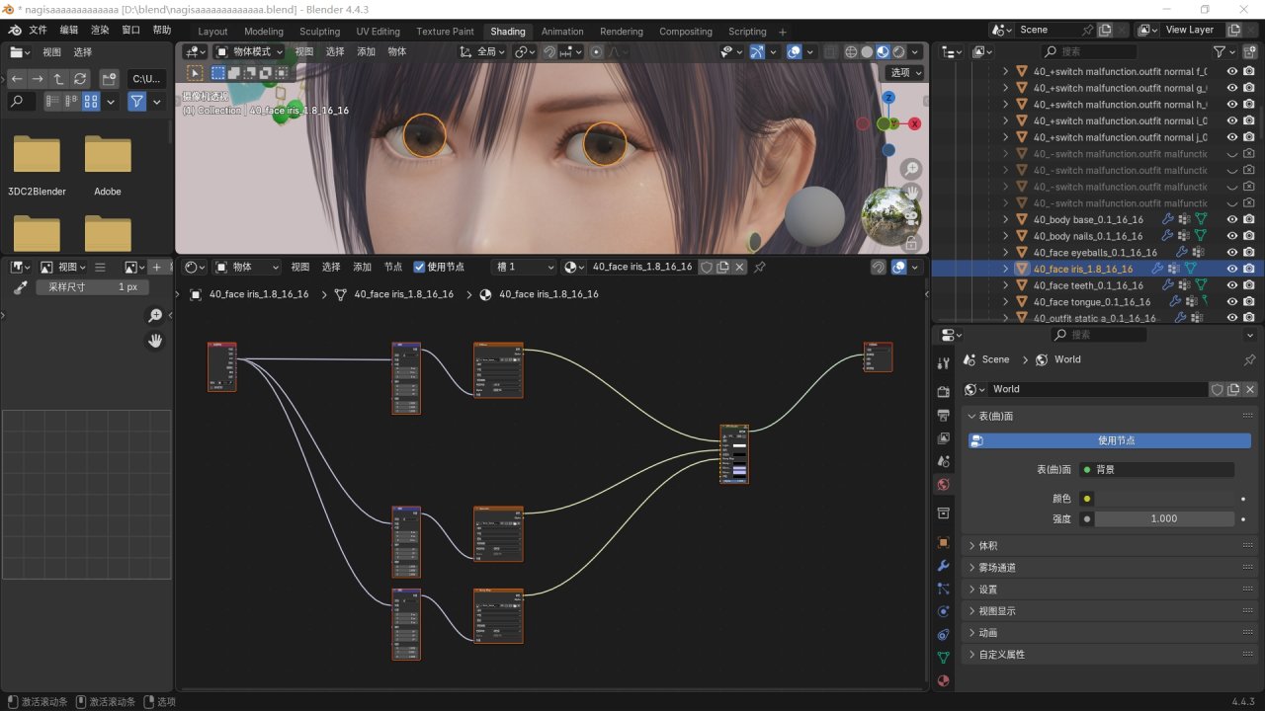Click the blue 使用节点 button in World
The image size is (1265, 711).
pos(1109,440)
